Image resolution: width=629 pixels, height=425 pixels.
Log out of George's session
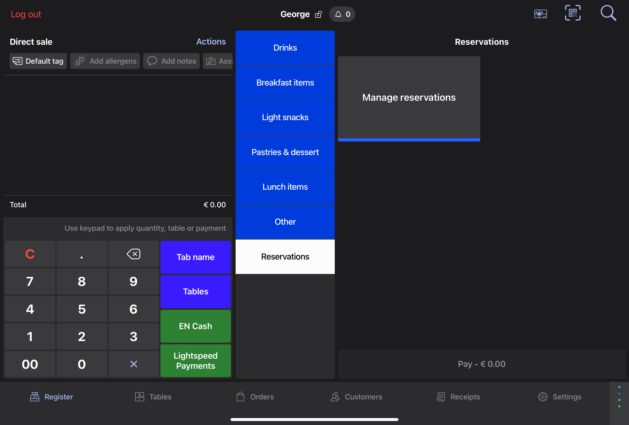(26, 14)
